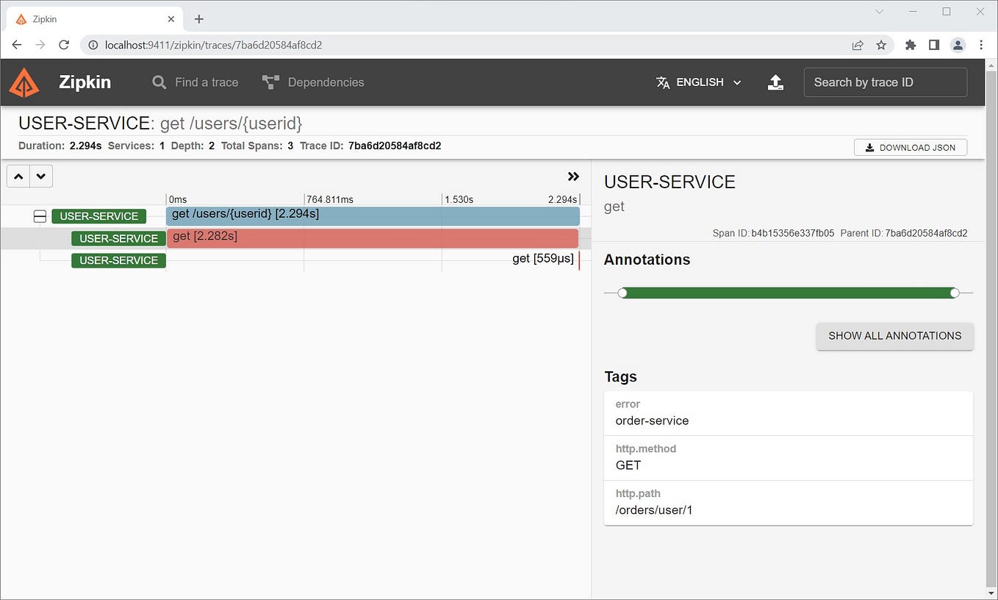
Task: Open a new browser tab
Action: click(x=198, y=18)
